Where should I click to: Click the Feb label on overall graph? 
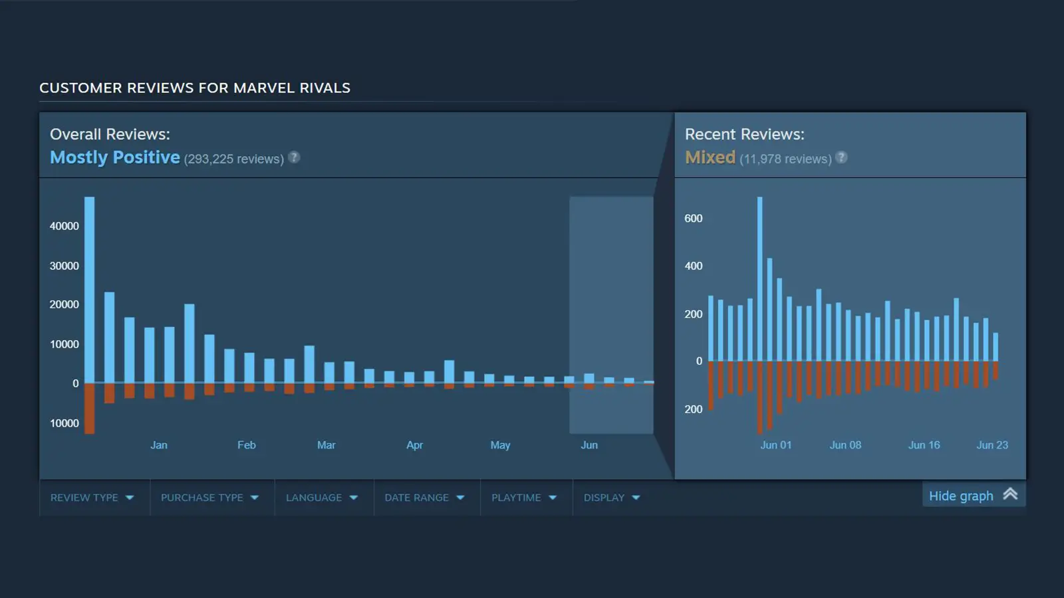coord(247,445)
